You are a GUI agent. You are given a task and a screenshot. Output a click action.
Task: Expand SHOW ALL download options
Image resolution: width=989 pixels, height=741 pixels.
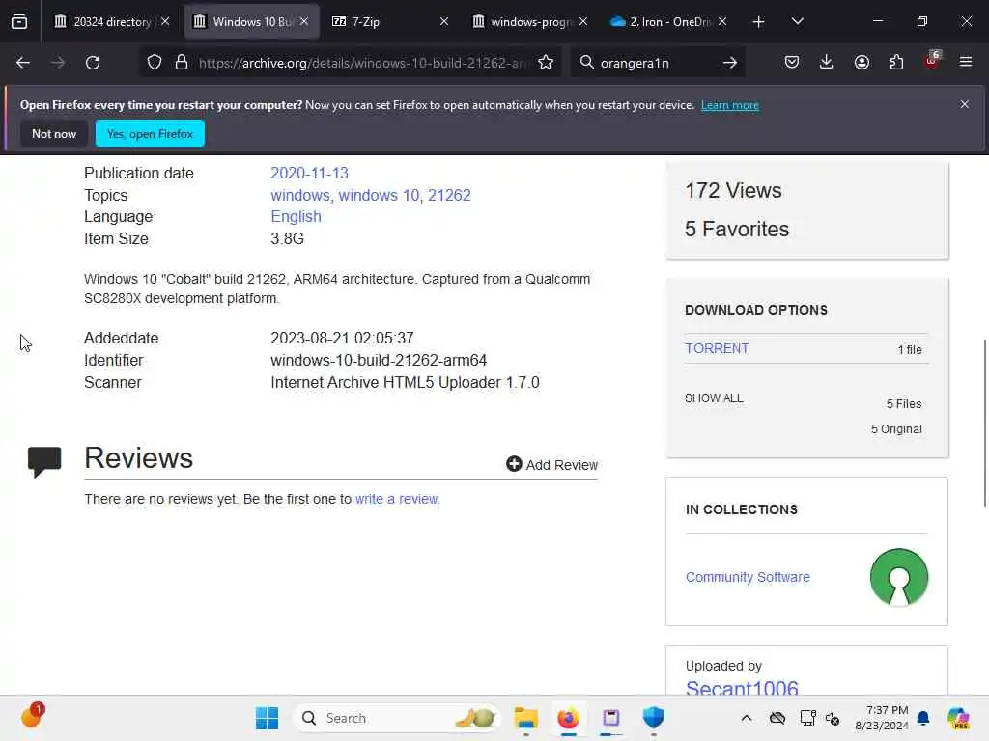pos(714,398)
